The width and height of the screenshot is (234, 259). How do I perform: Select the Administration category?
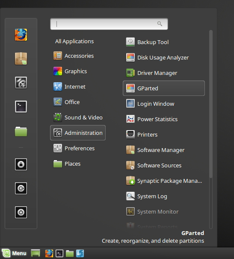pos(78,133)
